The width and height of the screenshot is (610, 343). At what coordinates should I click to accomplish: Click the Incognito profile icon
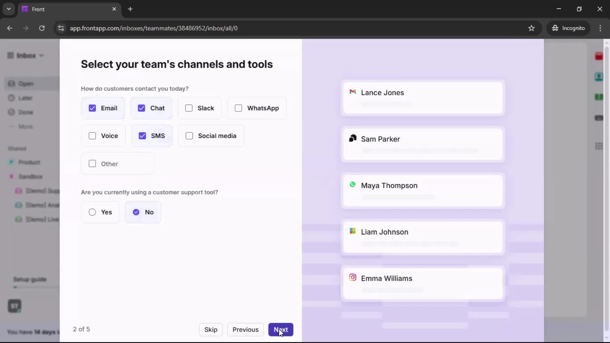pos(555,28)
